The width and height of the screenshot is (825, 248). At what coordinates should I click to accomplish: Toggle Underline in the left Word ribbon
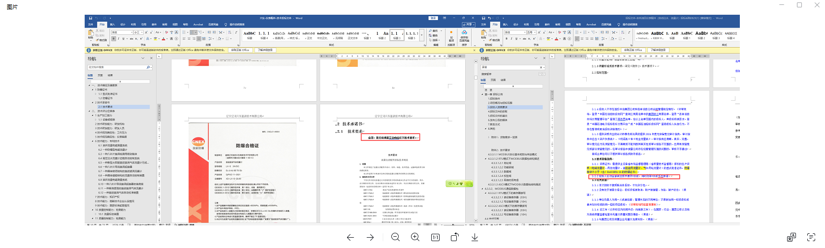click(x=124, y=39)
